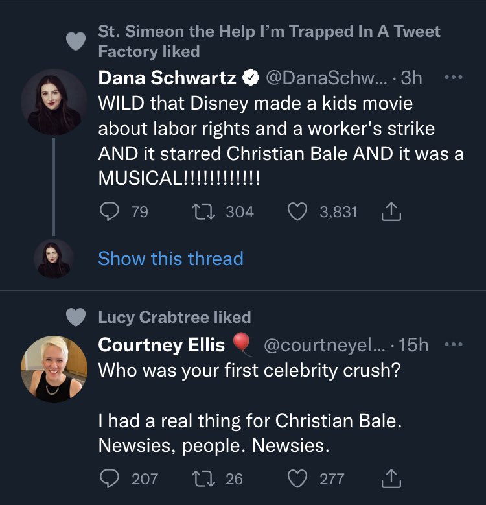Open Dana Schwartz's small thread avatar
The width and height of the screenshot is (486, 505).
(54, 259)
